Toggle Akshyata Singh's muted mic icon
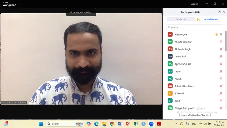 (x=221, y=49)
